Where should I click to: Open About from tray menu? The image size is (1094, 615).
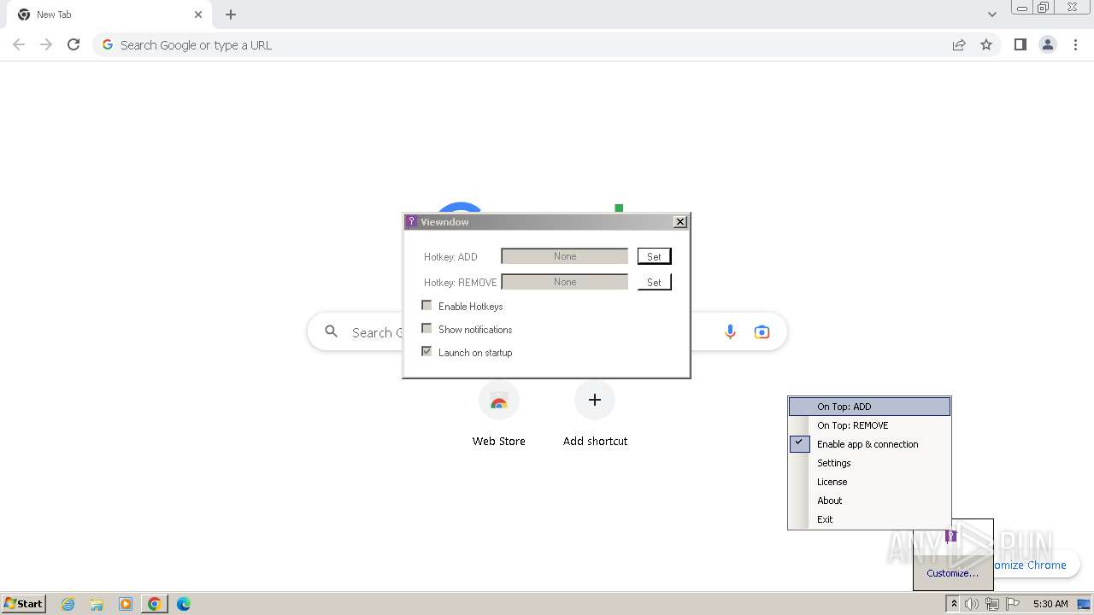pyautogui.click(x=869, y=501)
